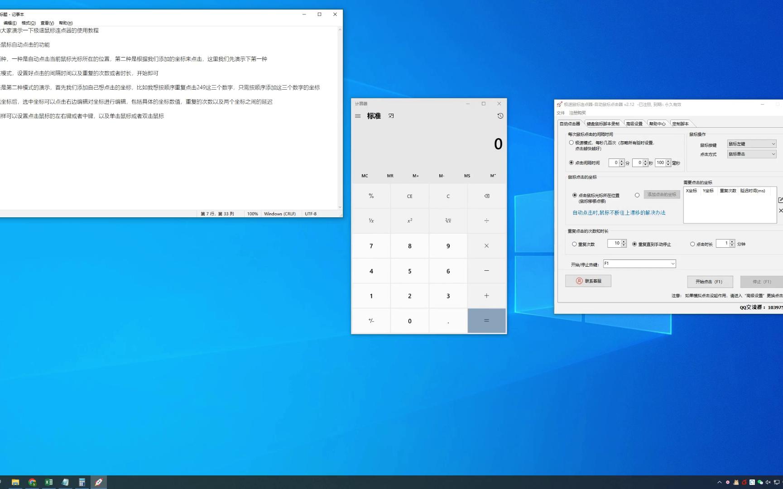Click the 延迟时间(ms) column header

(x=753, y=191)
